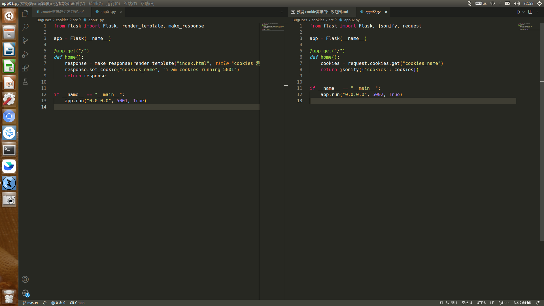
Task: Open the 终端(T) menu
Action: pos(130,3)
